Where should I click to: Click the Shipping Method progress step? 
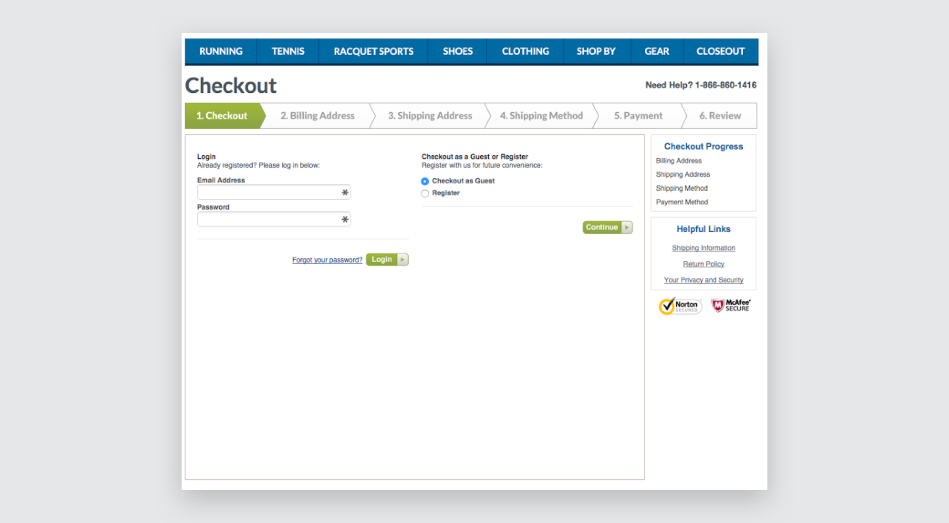click(x=682, y=188)
